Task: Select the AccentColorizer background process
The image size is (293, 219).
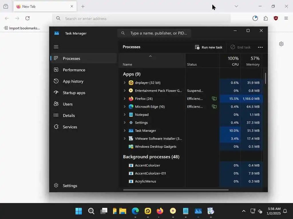Action: (191, 165)
